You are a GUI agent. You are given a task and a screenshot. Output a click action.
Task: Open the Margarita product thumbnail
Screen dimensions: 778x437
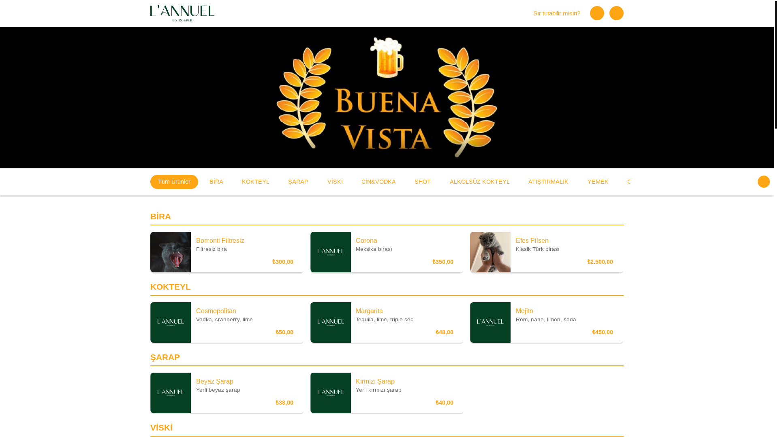331,322
